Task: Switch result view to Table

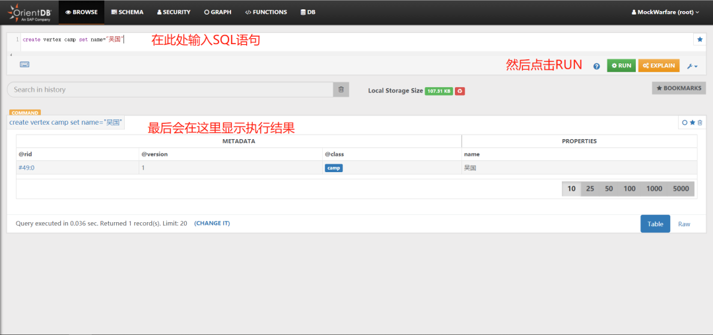Action: pos(656,224)
